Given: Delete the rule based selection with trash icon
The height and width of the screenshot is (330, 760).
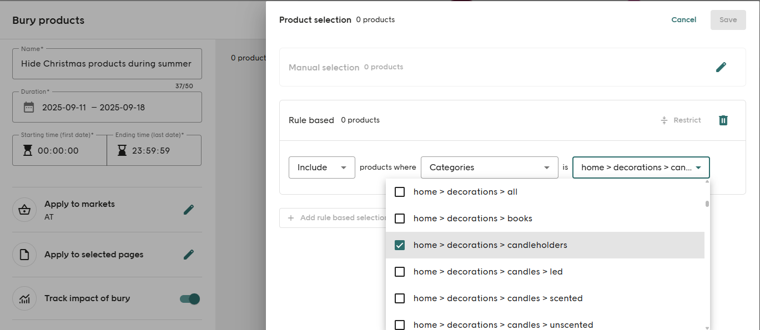Looking at the screenshot, I should tap(723, 120).
